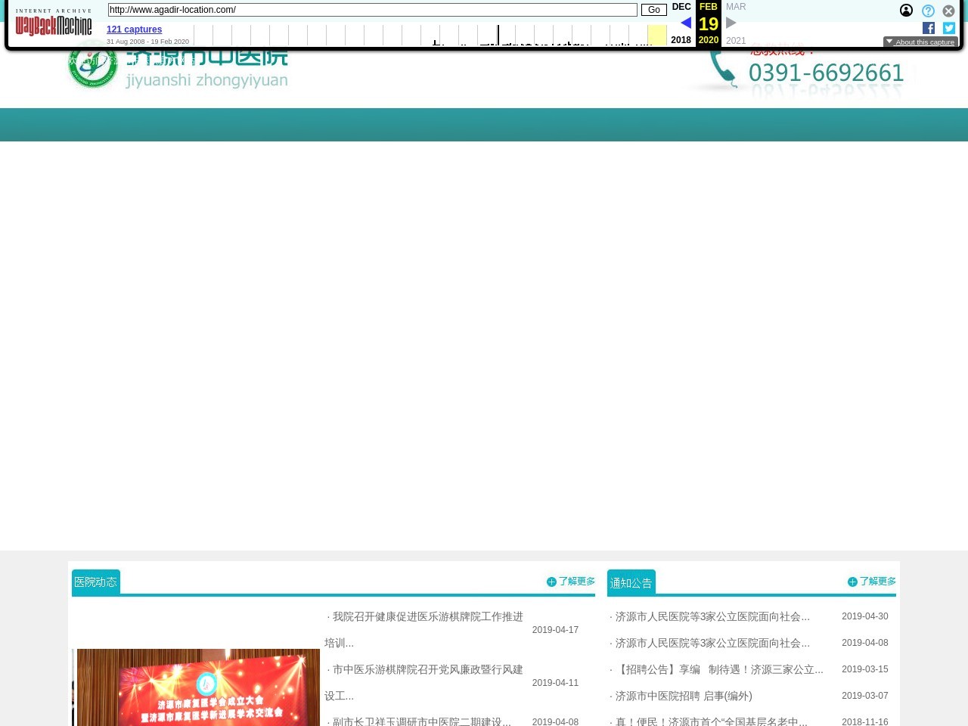968x726 pixels.
Task: Click the Wayback Machine logo
Action: click(x=54, y=23)
